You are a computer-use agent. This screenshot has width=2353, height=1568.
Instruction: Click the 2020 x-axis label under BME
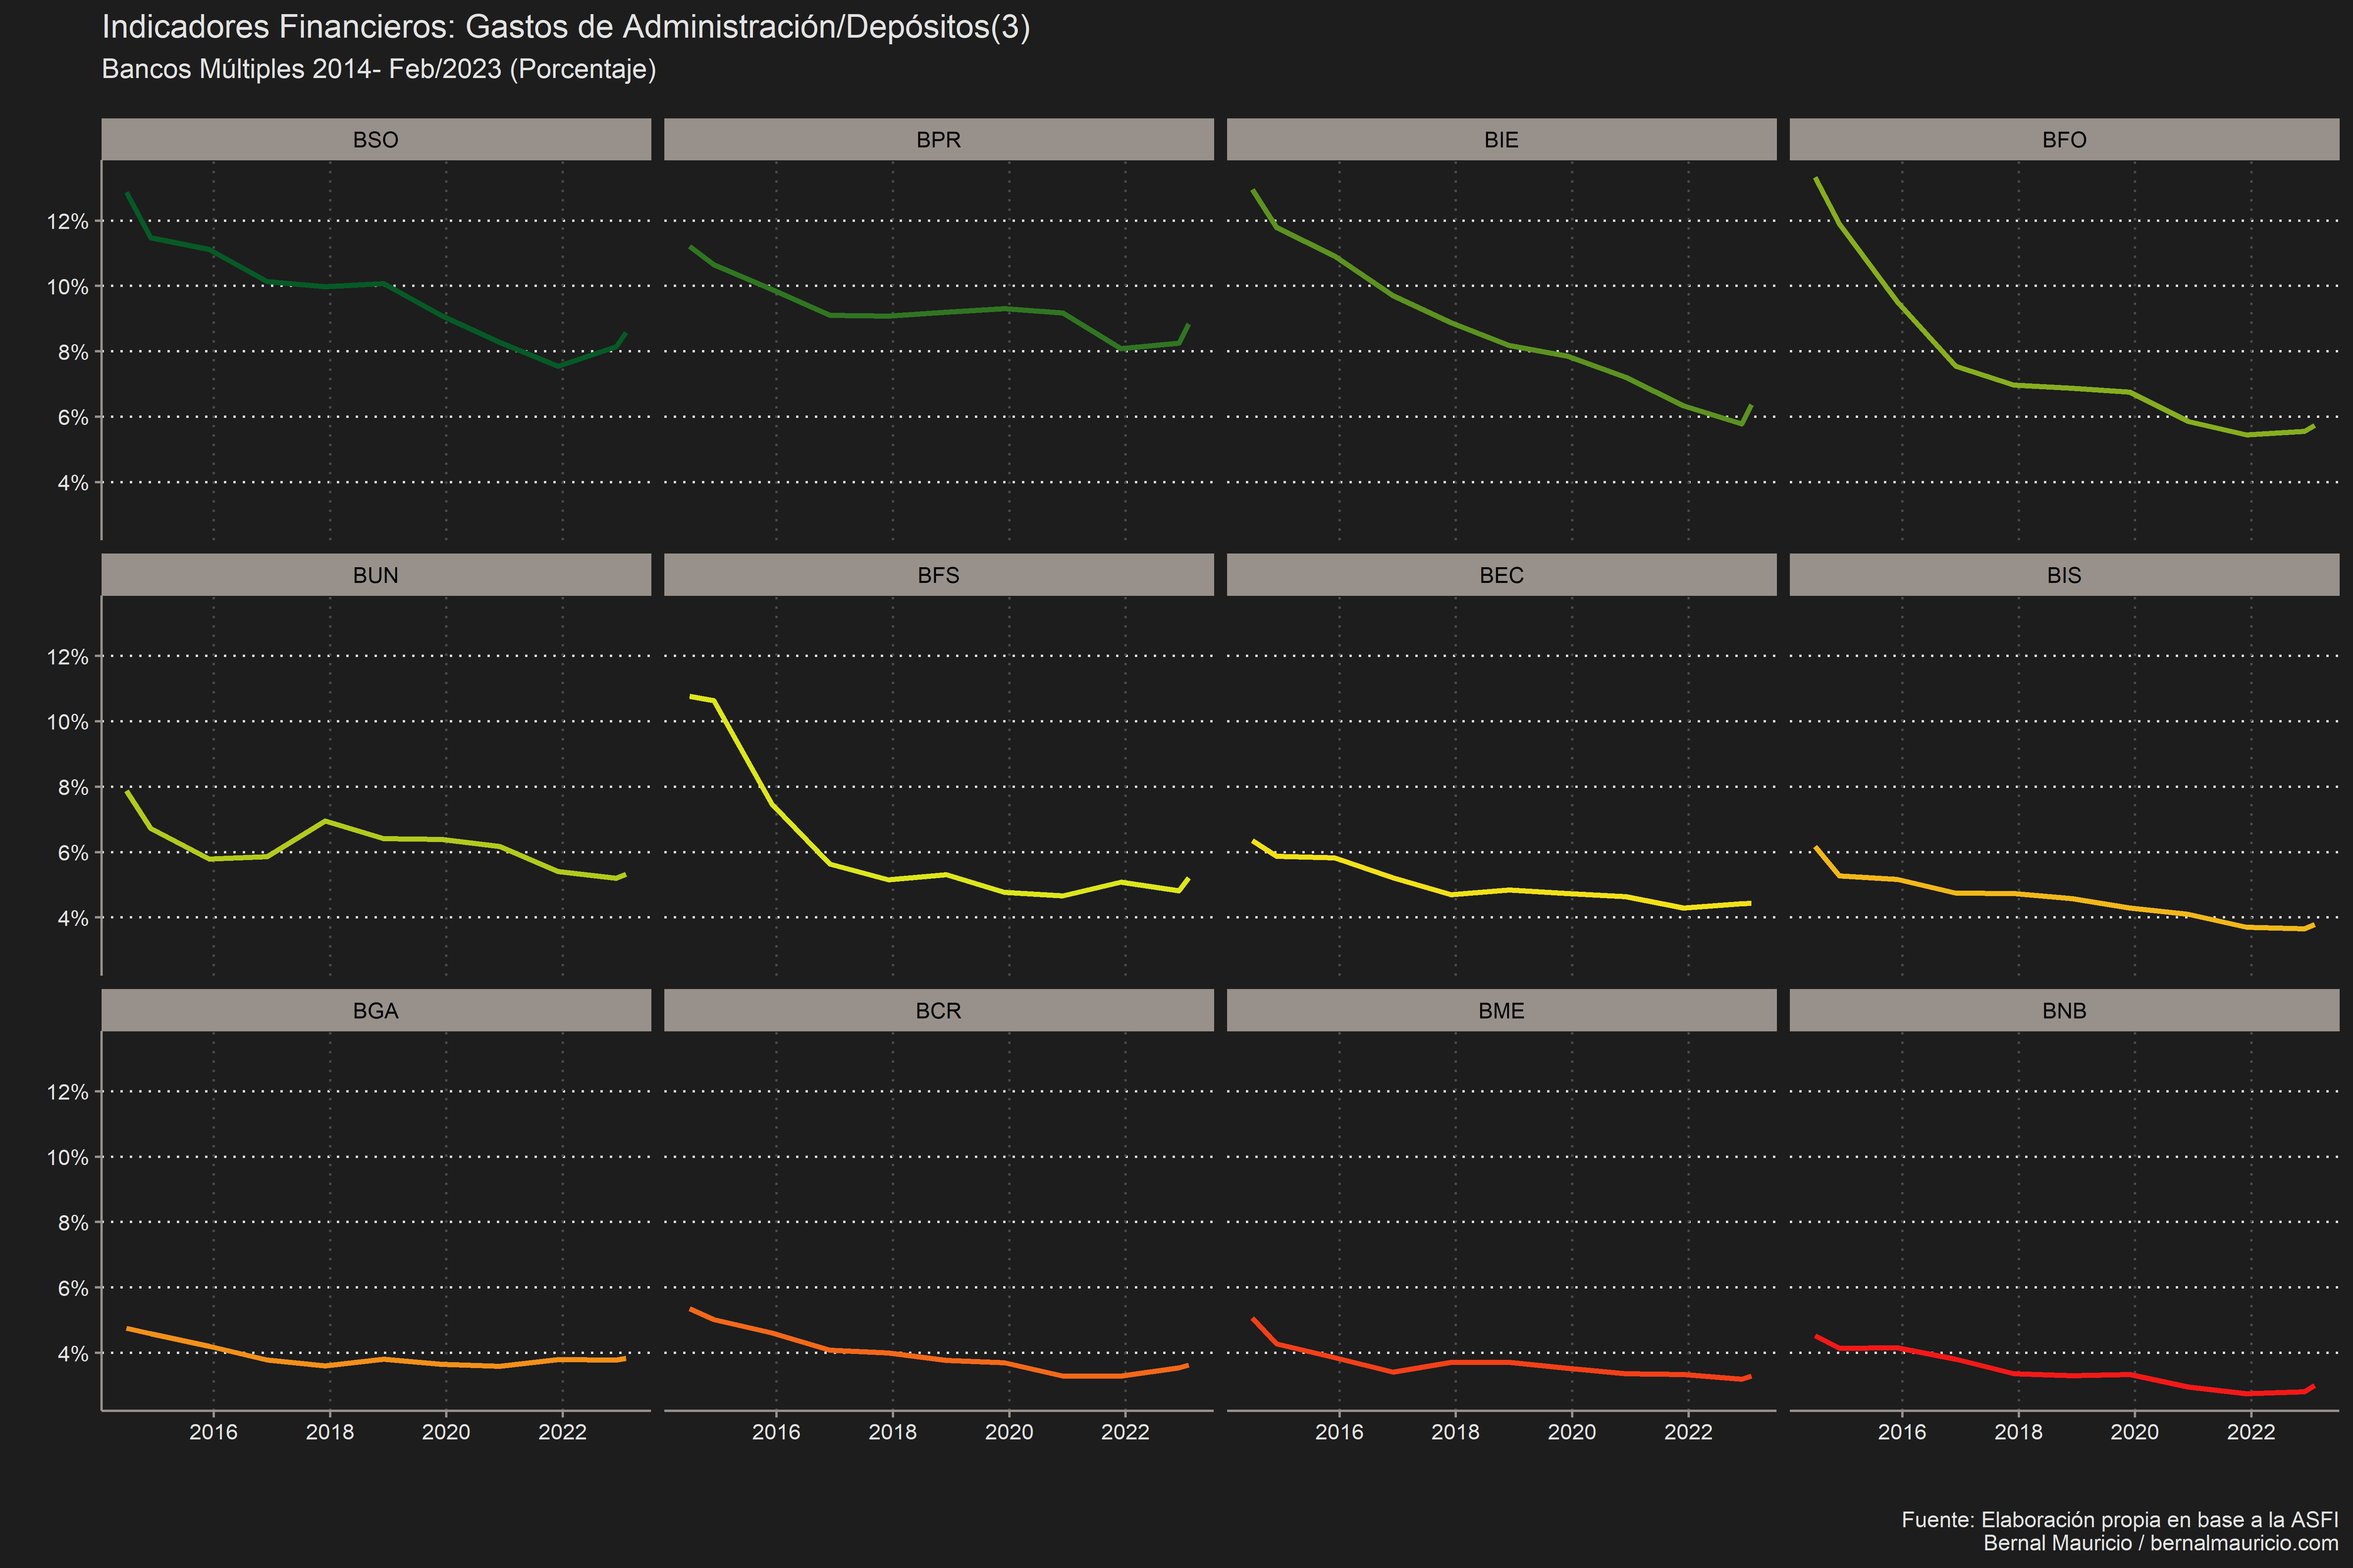1573,1432
